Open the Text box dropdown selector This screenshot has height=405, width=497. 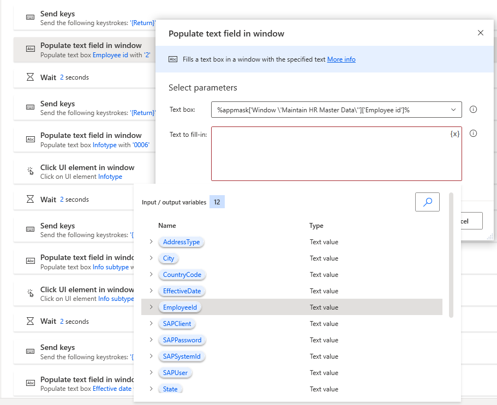coord(453,110)
